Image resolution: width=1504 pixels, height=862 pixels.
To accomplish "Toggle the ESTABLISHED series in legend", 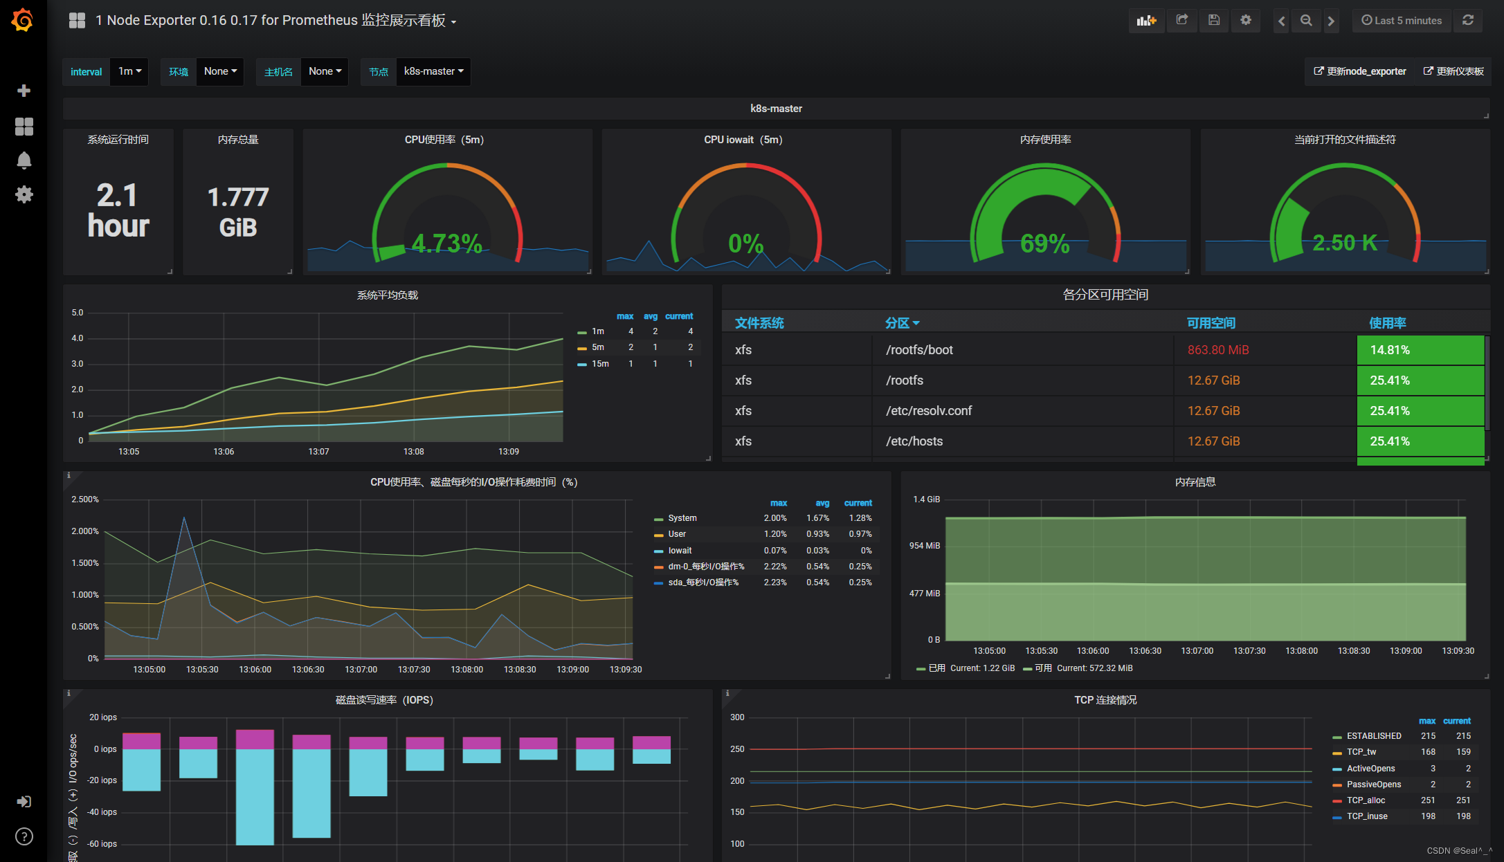I will (x=1374, y=736).
